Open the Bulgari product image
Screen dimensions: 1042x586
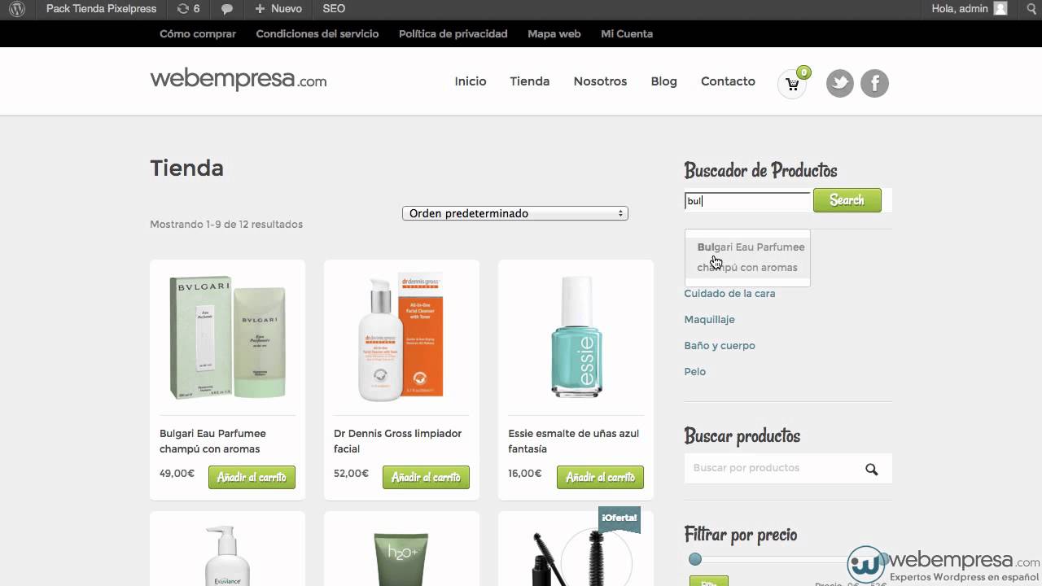click(x=227, y=337)
